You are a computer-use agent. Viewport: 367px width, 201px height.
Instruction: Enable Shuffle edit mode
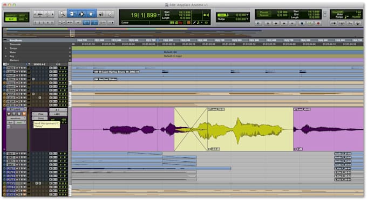tap(11, 16)
